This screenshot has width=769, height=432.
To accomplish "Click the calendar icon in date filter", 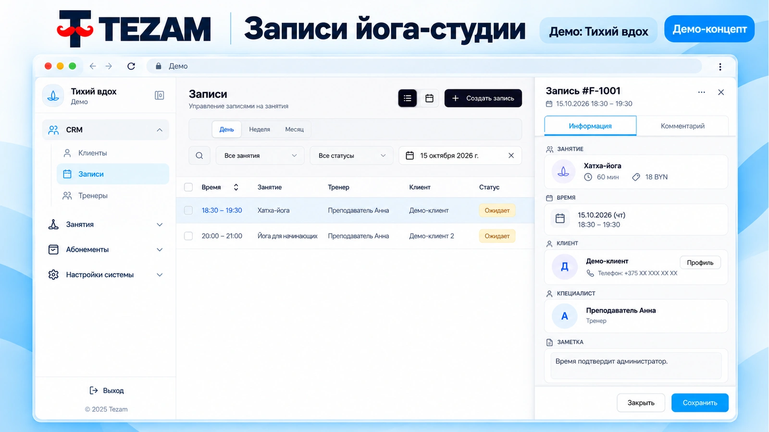I will coord(410,156).
